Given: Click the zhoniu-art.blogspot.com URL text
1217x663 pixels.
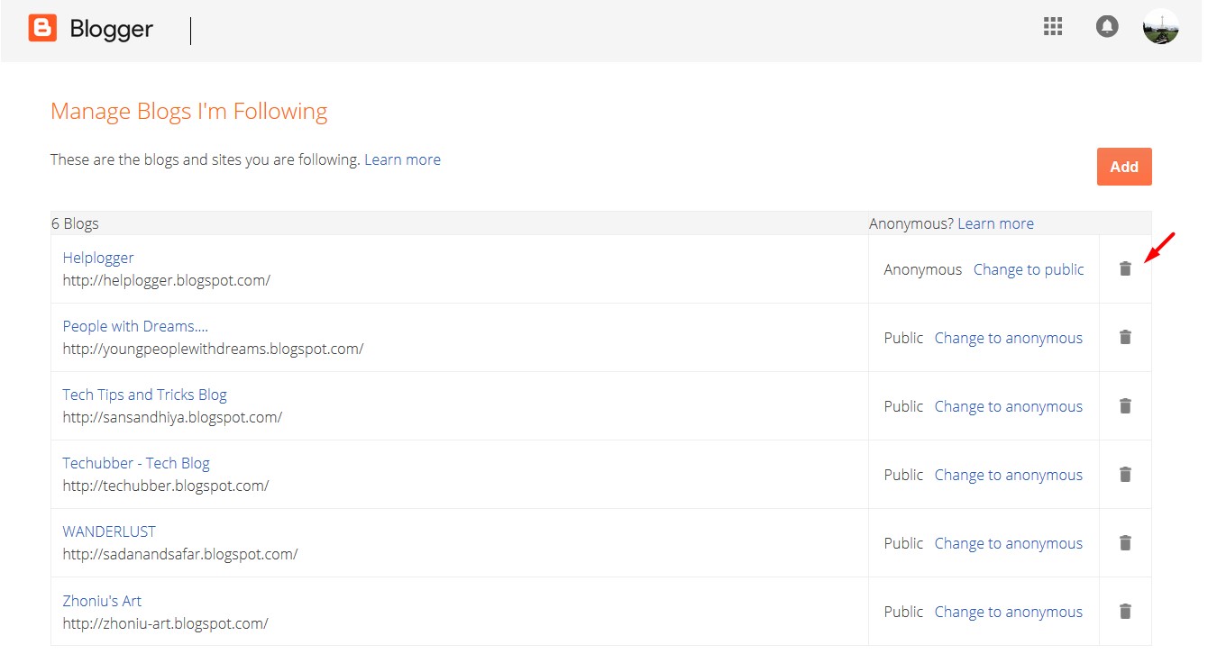Looking at the screenshot, I should 165,622.
